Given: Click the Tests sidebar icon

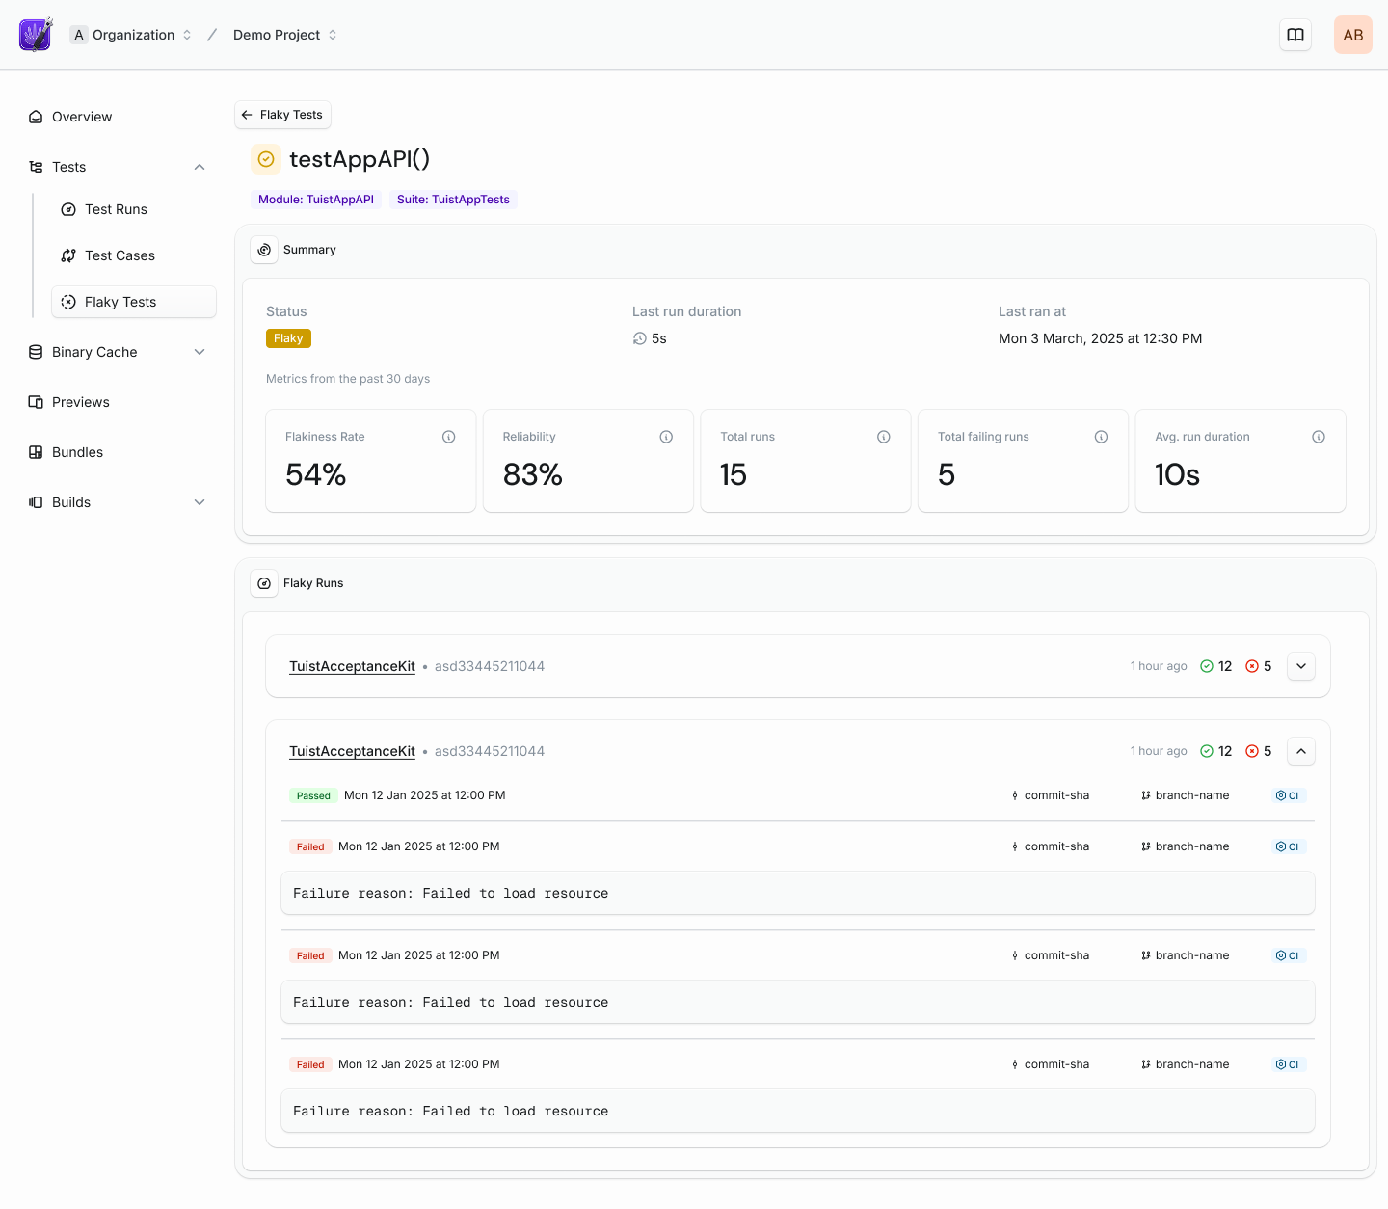Looking at the screenshot, I should pos(36,167).
